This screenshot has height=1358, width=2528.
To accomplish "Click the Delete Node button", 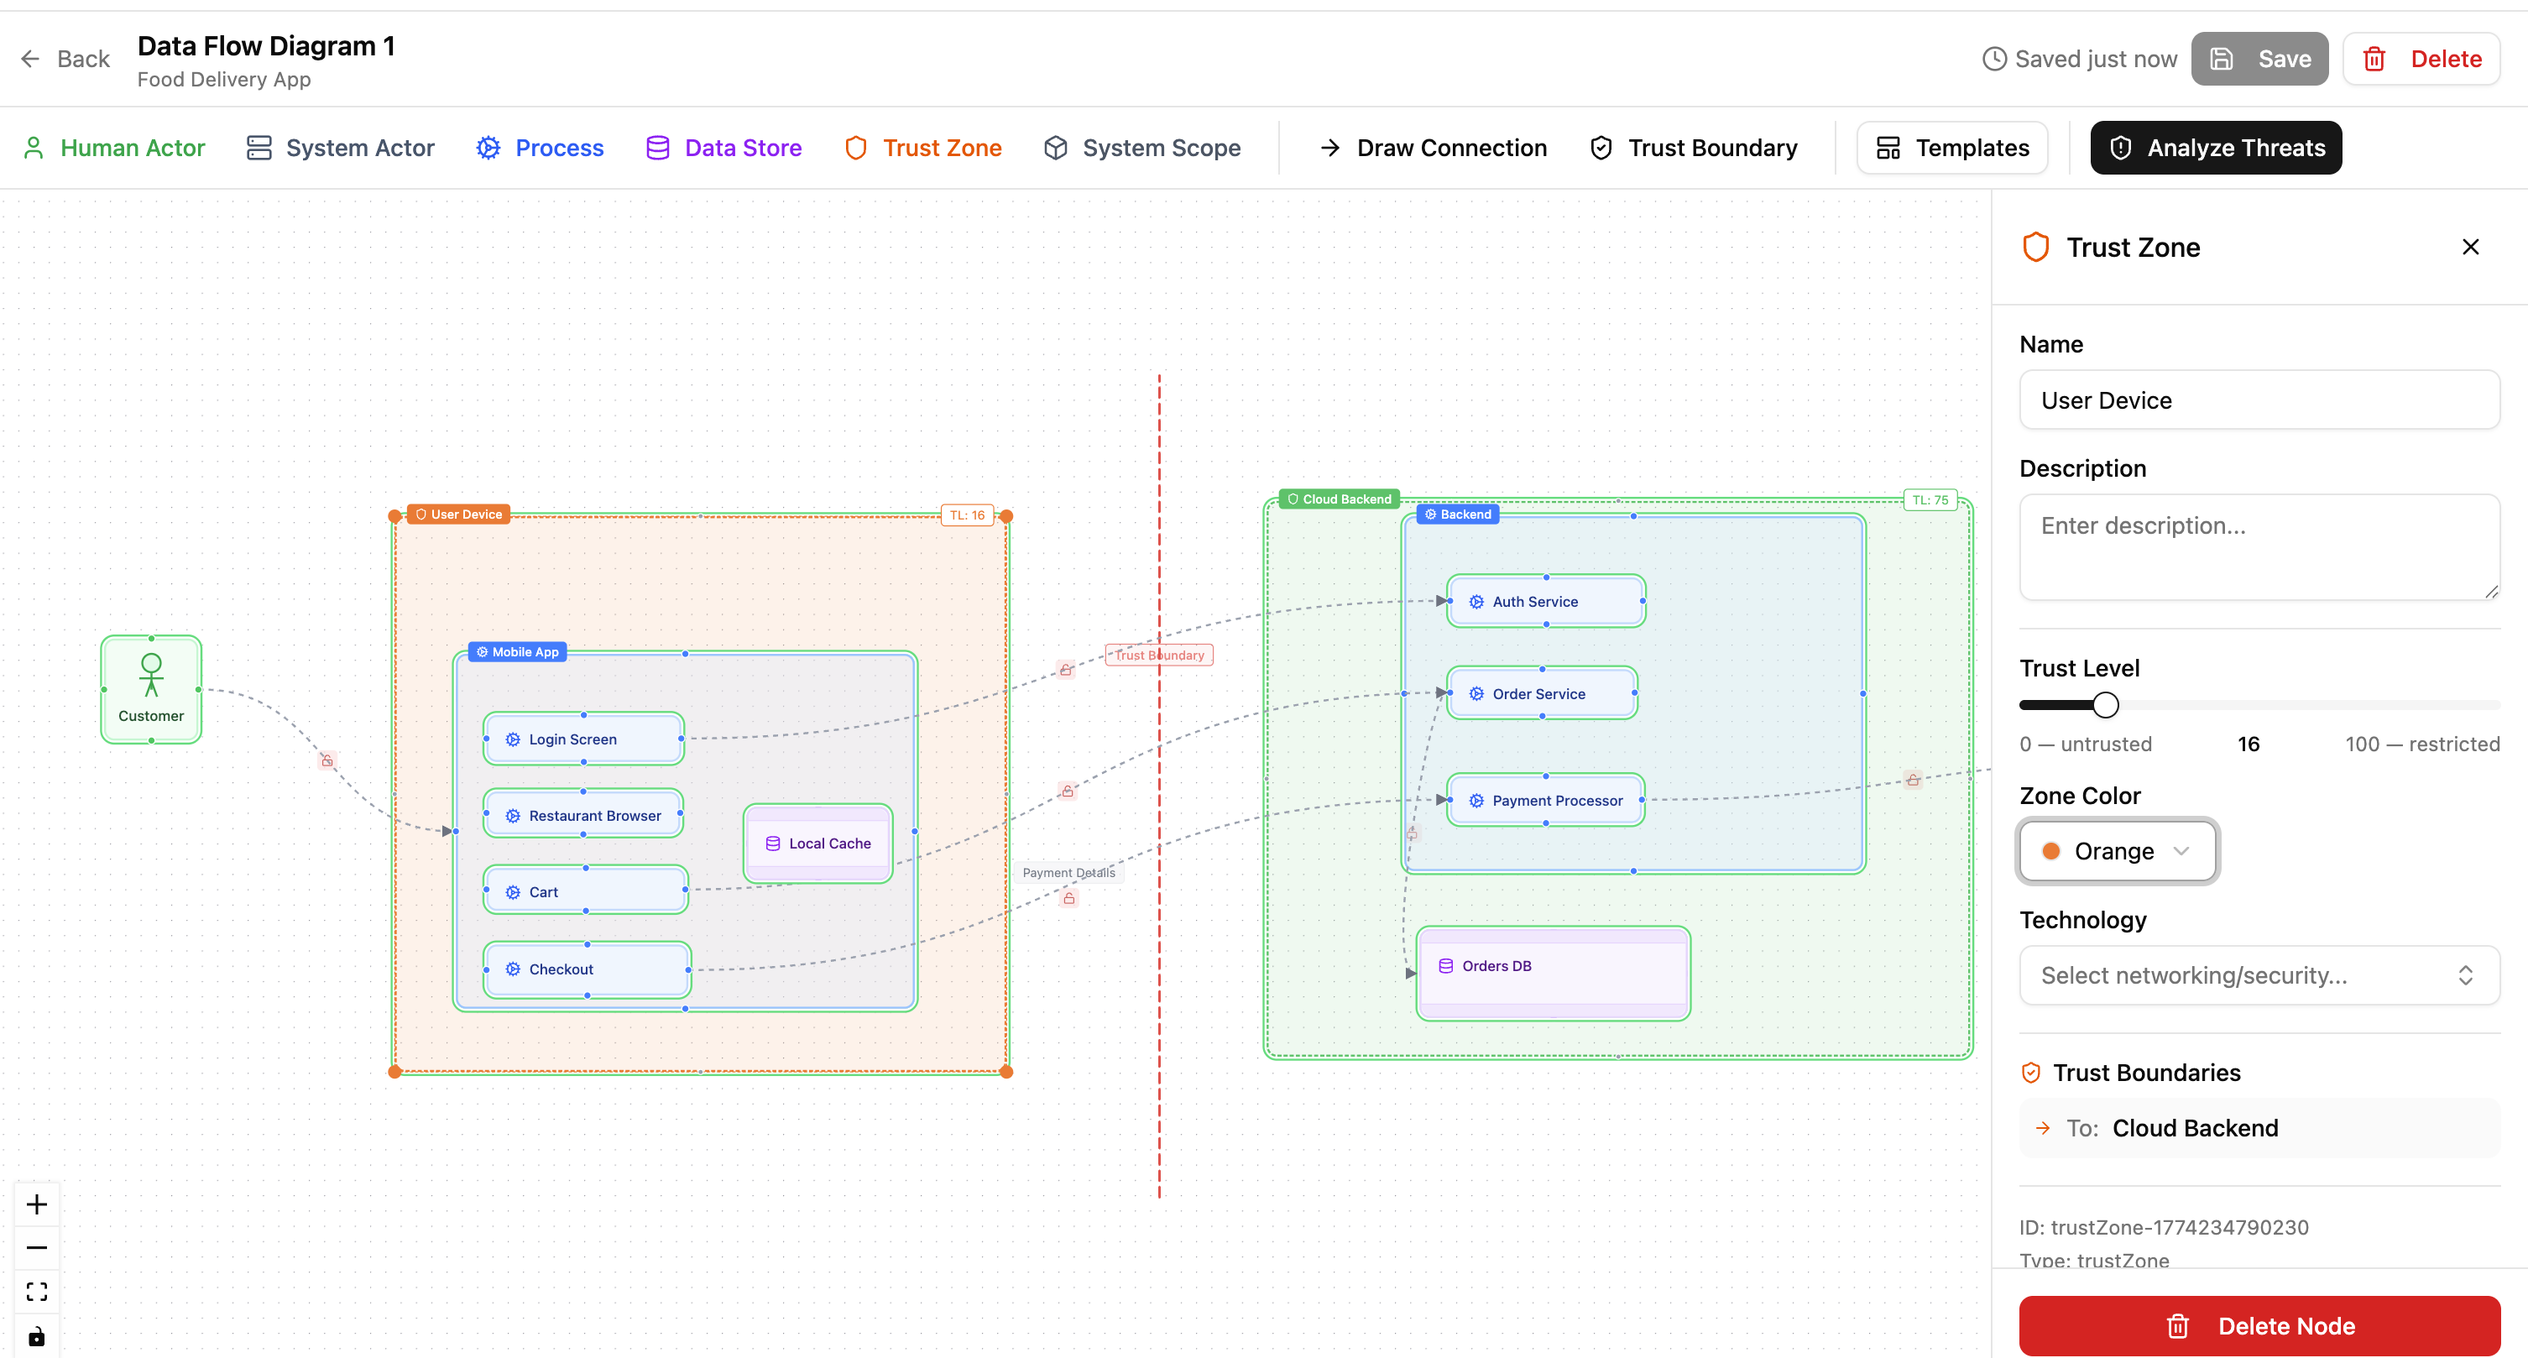I will point(2258,1325).
